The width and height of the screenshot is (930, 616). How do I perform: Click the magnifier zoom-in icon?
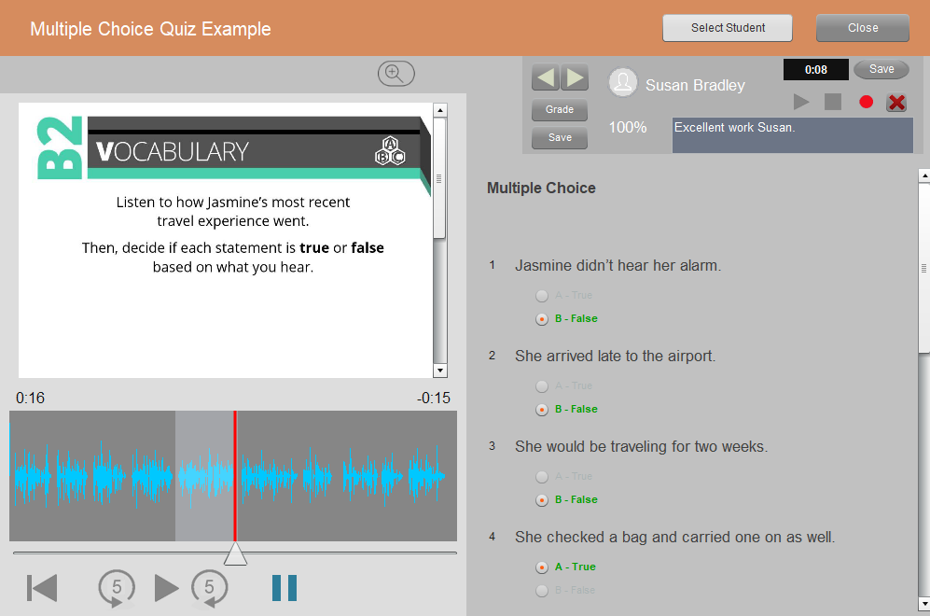pos(396,74)
